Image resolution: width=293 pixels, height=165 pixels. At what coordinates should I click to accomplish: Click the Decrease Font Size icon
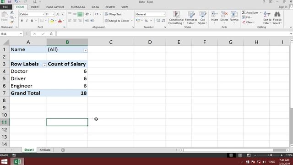[x=63, y=14]
